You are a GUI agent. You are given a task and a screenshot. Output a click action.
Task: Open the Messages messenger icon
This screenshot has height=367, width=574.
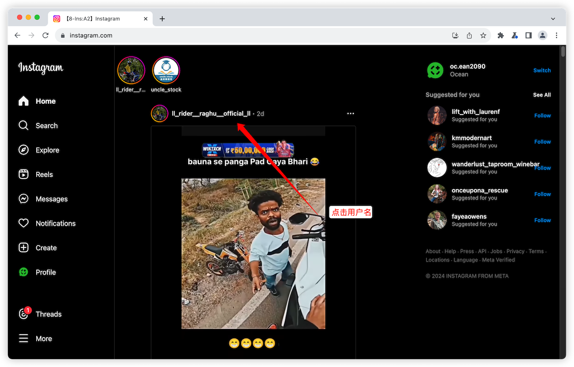[x=23, y=199]
